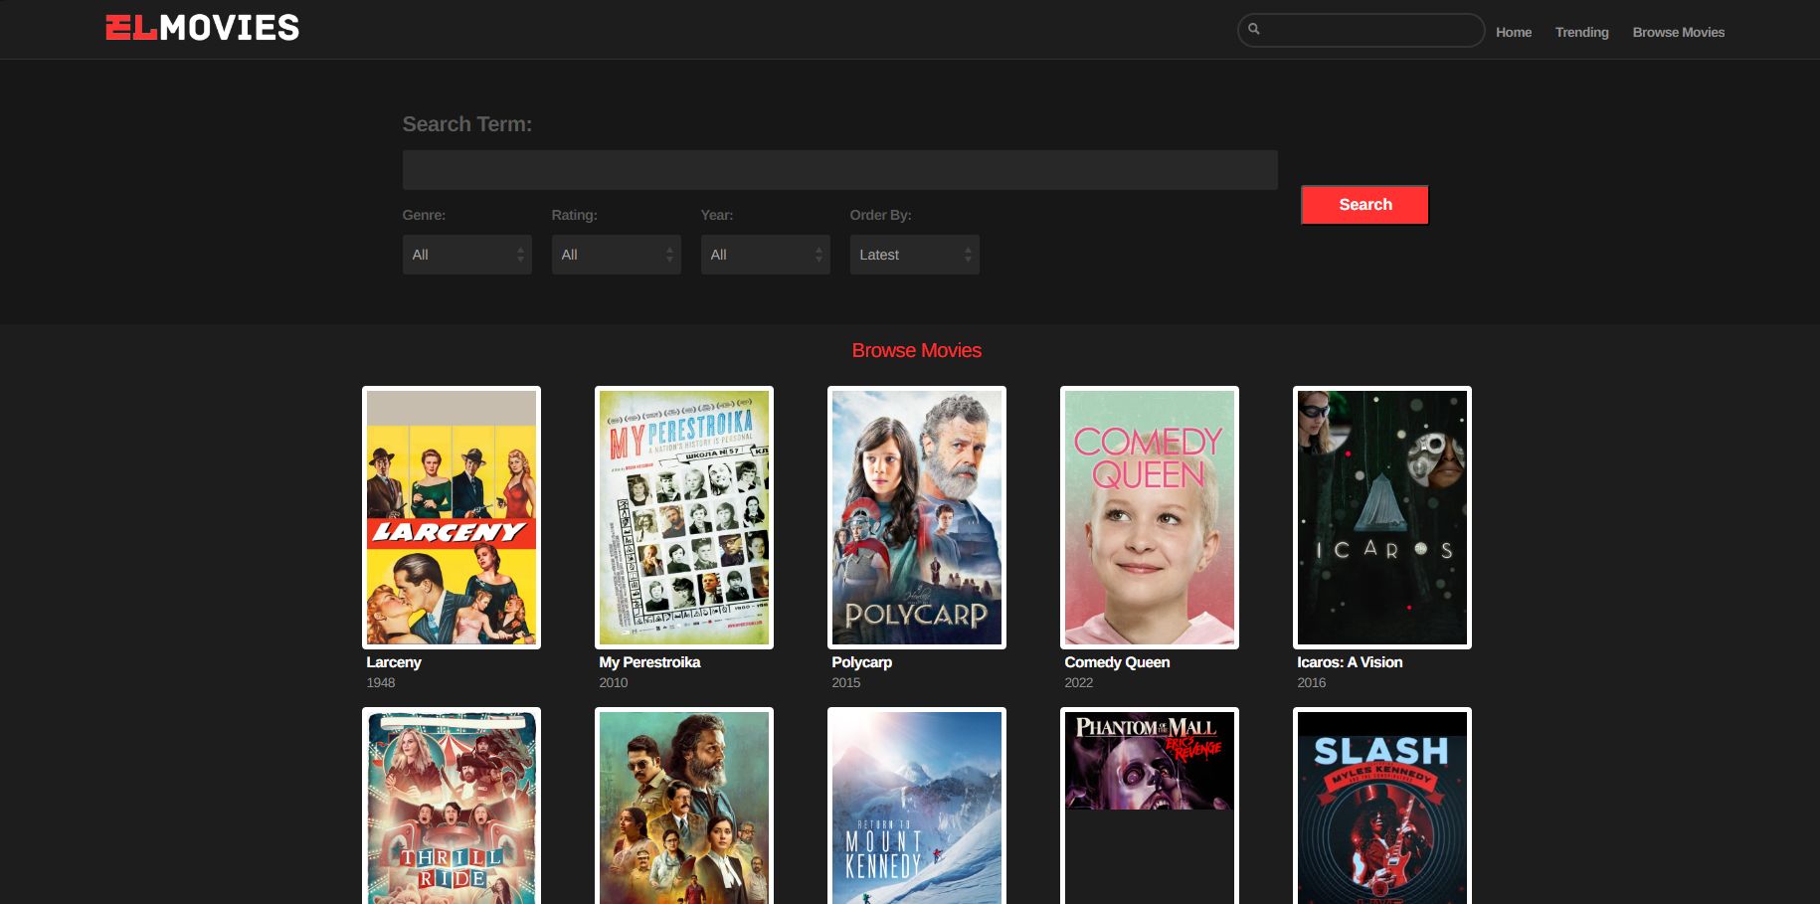Open the Slash Myles Kennedy poster
1820x904 pixels.
1382,806
